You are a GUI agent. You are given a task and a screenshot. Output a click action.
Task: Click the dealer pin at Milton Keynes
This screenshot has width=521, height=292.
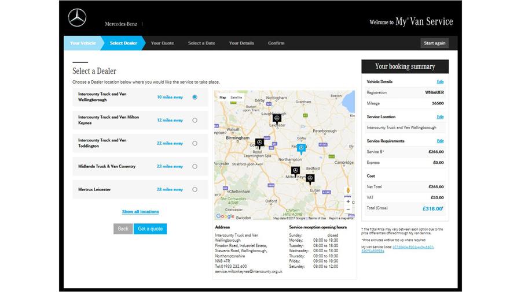295,171
